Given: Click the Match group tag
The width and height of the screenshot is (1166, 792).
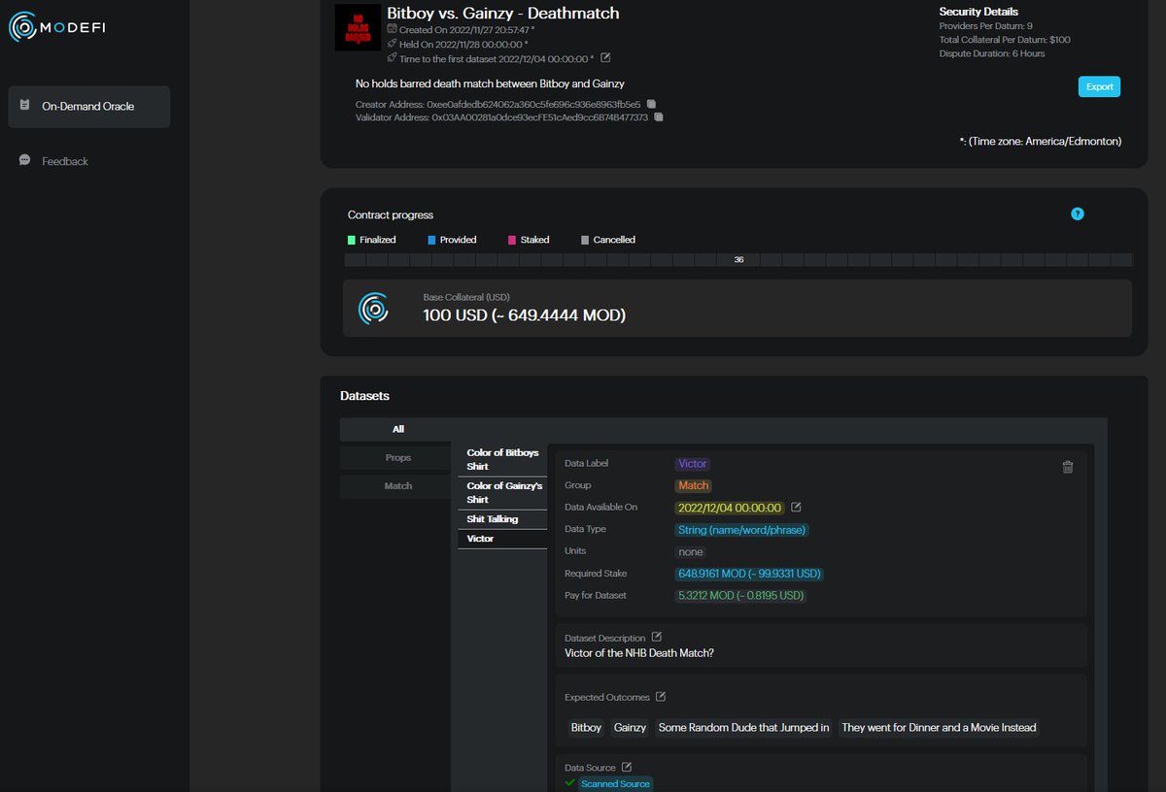Looking at the screenshot, I should (694, 485).
